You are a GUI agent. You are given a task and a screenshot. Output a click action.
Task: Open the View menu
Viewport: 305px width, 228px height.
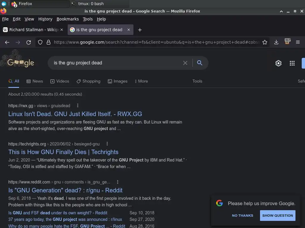click(x=29, y=19)
